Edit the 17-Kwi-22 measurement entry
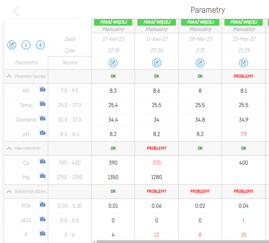This screenshot has height=243, width=269. 113,63
